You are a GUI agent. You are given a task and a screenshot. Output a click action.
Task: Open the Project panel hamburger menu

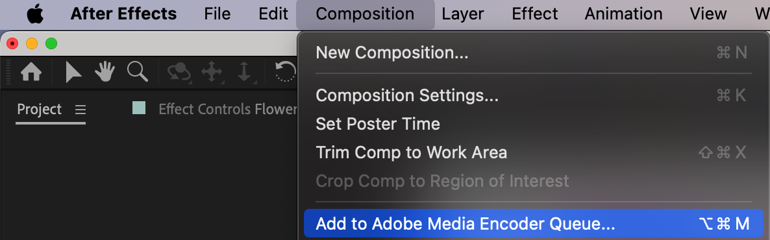coord(80,109)
